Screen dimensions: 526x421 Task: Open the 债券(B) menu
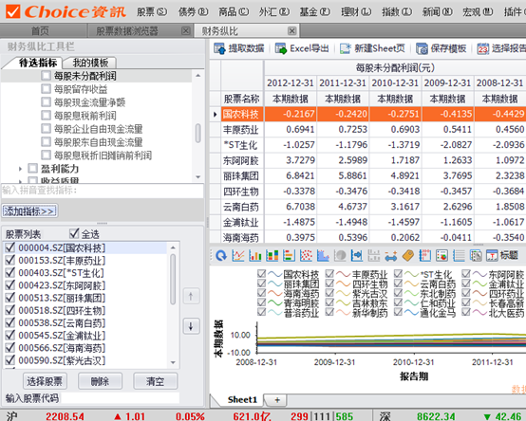click(193, 12)
